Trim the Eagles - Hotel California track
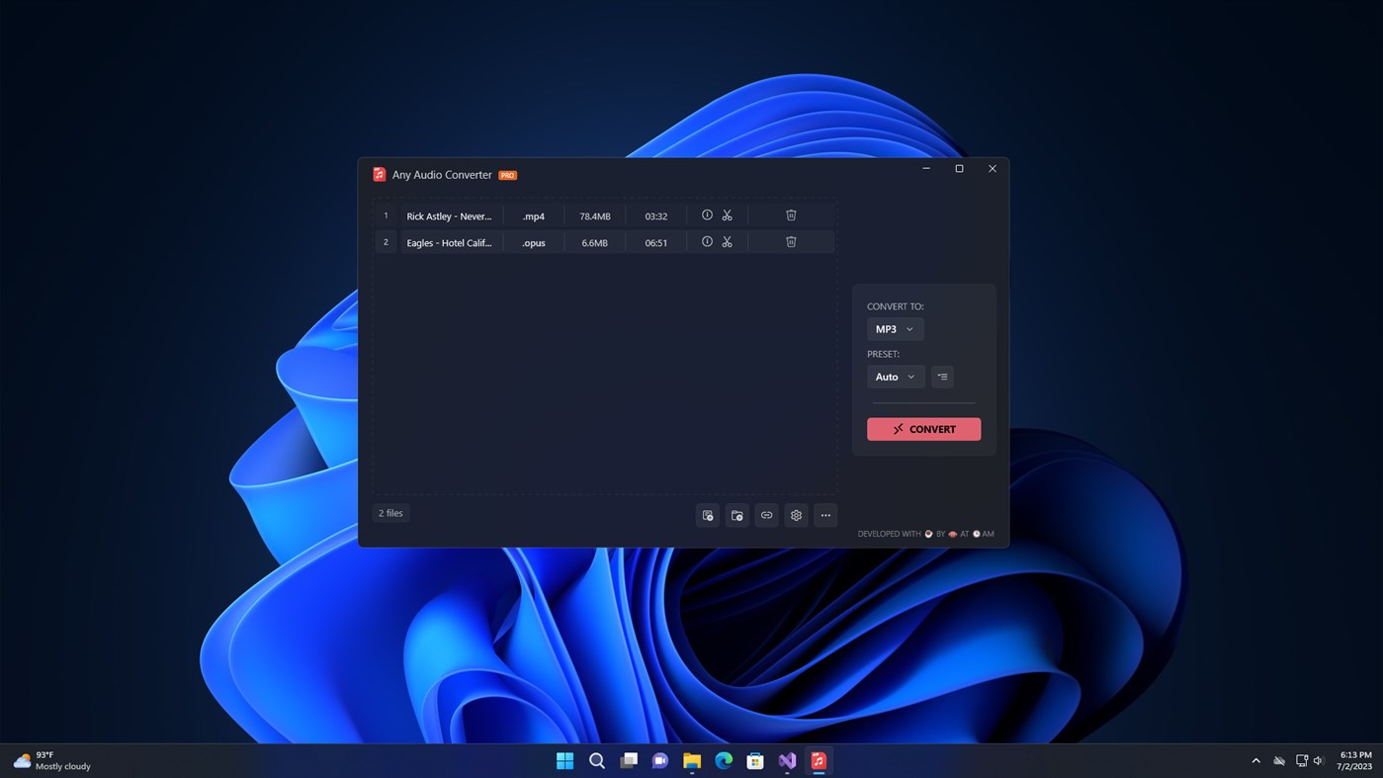 click(727, 241)
